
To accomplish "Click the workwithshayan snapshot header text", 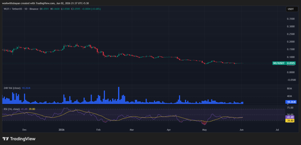I will (x=46, y=3).
